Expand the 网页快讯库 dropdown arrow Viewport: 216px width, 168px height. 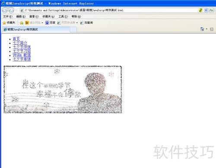pyautogui.click(x=77, y=23)
